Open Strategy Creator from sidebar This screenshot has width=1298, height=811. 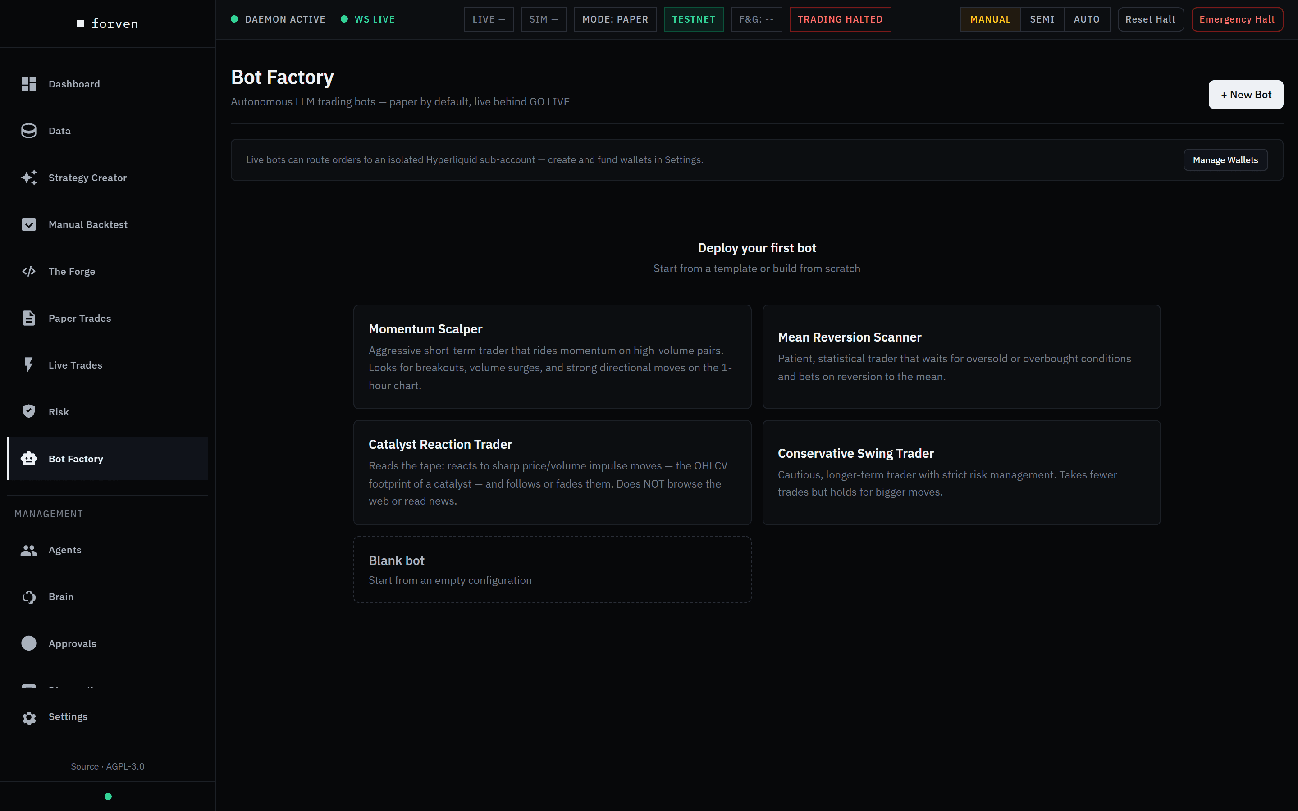[108, 178]
